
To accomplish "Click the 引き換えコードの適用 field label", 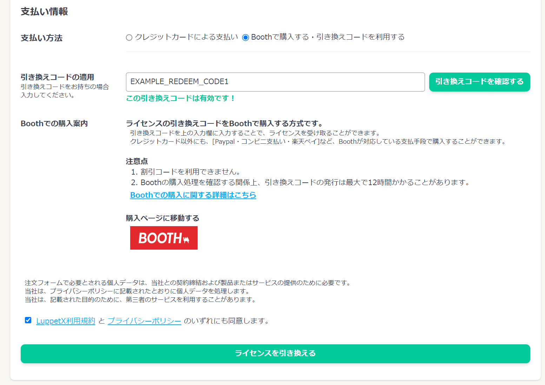I will click(x=57, y=77).
